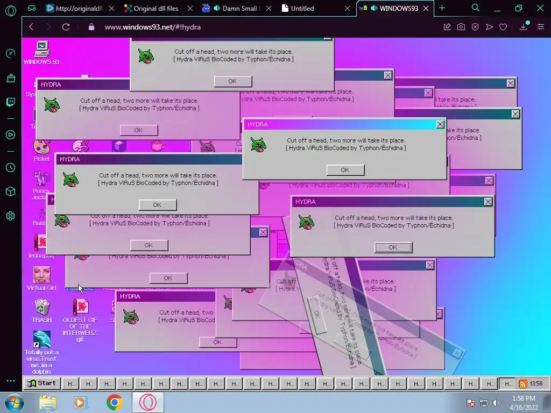Viewport: 551px width, 413px height.
Task: Click OK in Hydra dialog with bright cyan title bar
Action: (345, 170)
